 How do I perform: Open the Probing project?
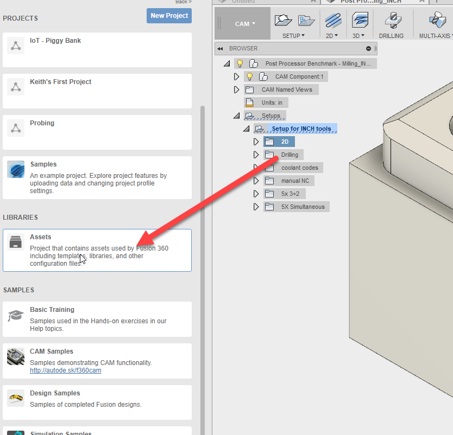coord(97,132)
